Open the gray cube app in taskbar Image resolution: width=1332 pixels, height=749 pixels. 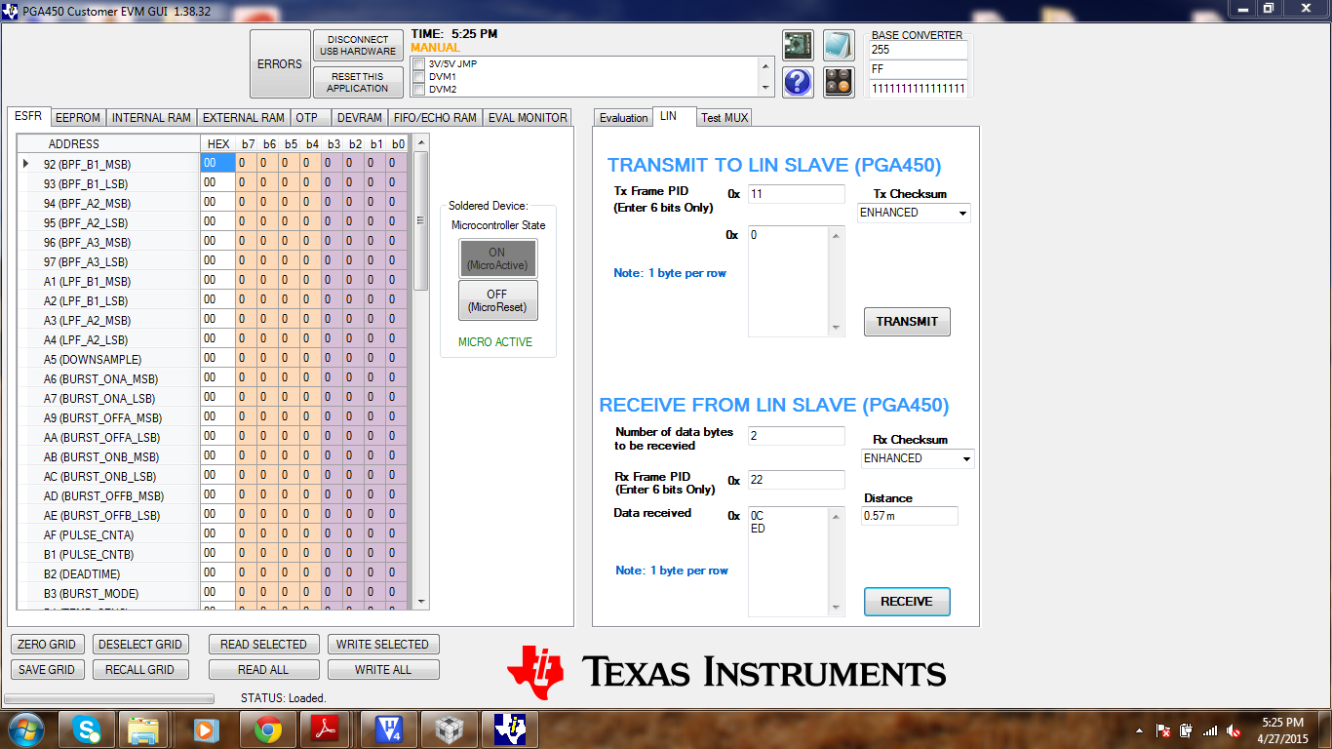tap(450, 729)
